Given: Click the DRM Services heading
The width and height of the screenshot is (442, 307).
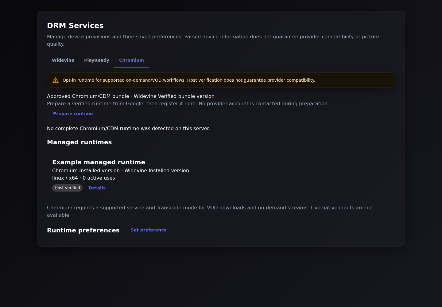Looking at the screenshot, I should [x=75, y=25].
